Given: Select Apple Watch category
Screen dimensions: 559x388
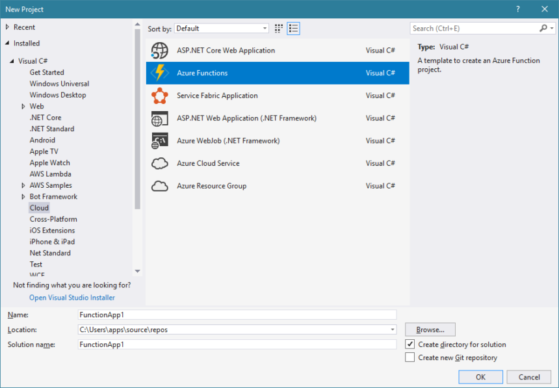Looking at the screenshot, I should [50, 162].
